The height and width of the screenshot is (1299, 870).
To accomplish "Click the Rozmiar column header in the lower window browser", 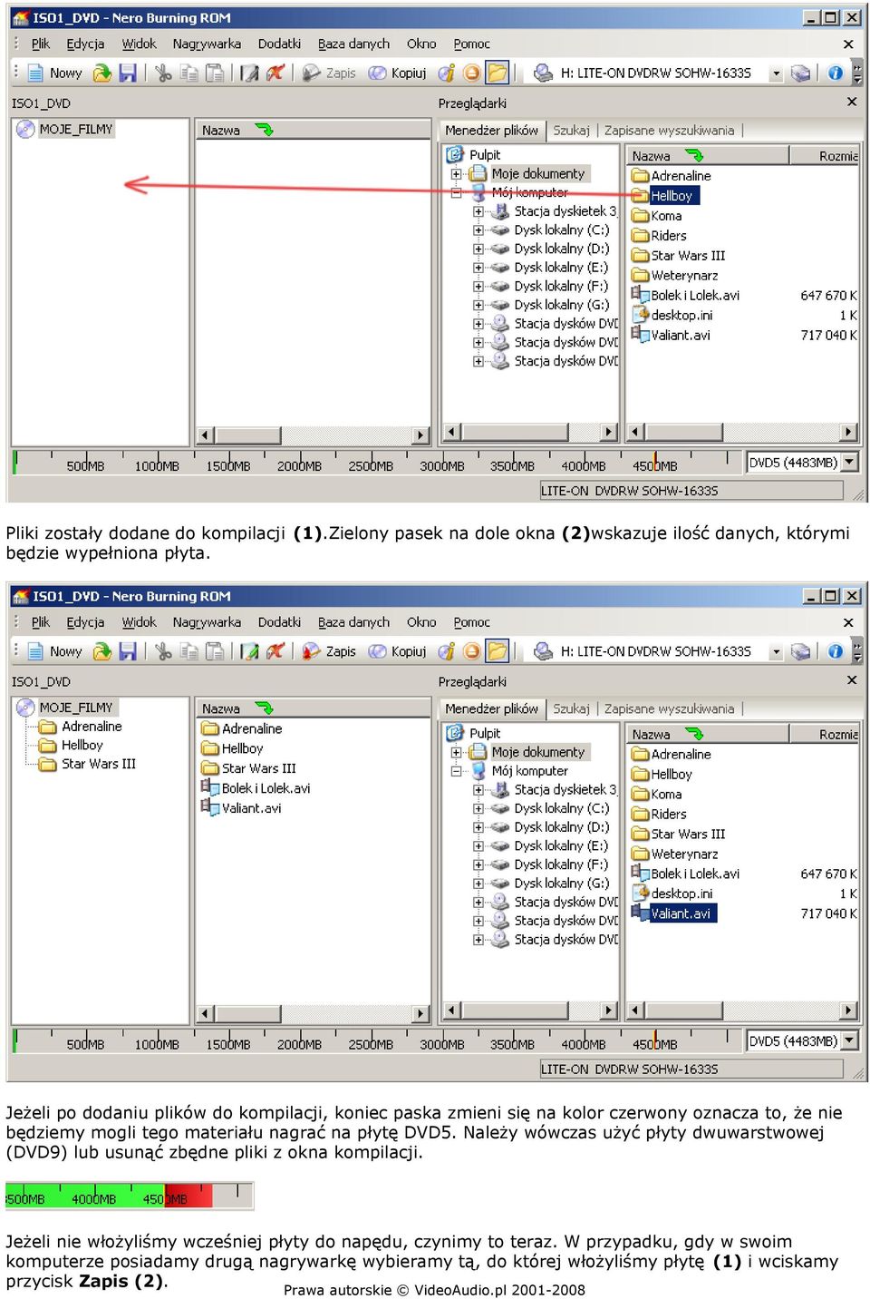I will 823,735.
